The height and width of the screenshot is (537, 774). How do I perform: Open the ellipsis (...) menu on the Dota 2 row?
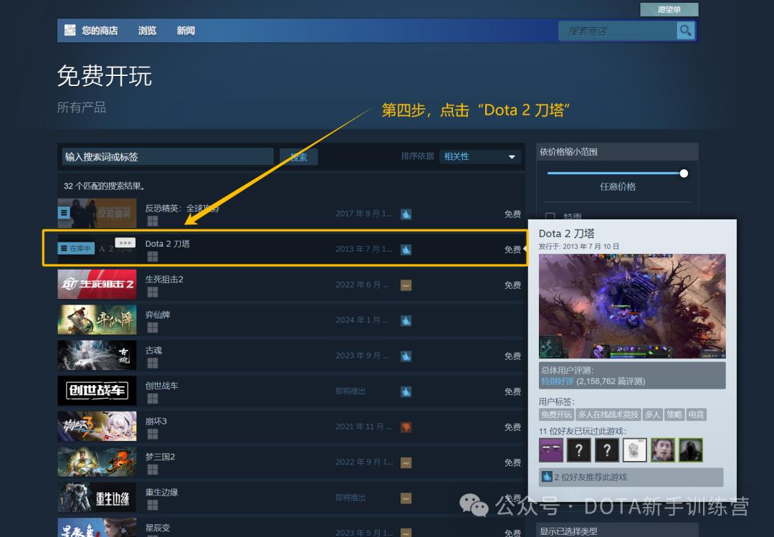(125, 243)
